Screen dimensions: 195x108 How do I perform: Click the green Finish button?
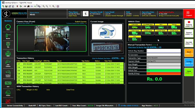[x=189, y=72]
